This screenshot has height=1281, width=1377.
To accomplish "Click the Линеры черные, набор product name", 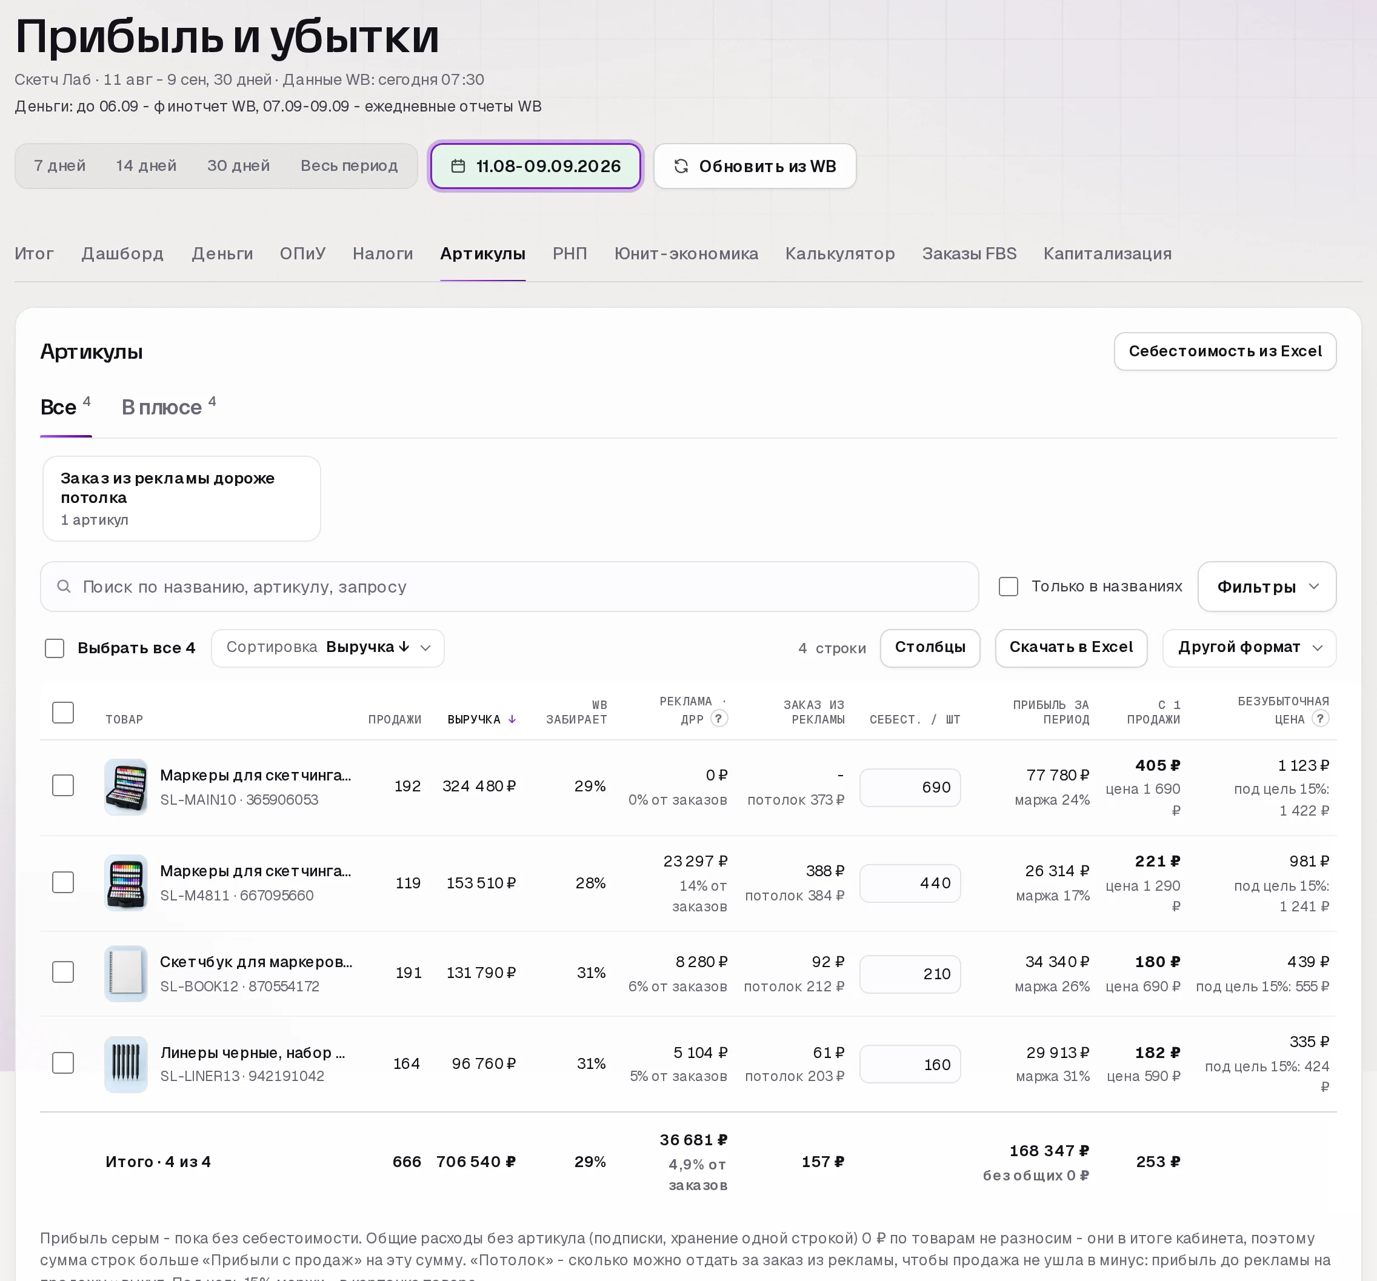I will (x=253, y=1053).
